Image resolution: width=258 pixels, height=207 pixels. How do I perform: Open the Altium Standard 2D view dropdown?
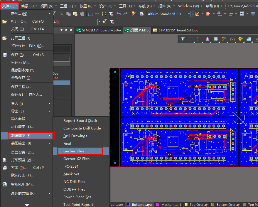pos(189,14)
